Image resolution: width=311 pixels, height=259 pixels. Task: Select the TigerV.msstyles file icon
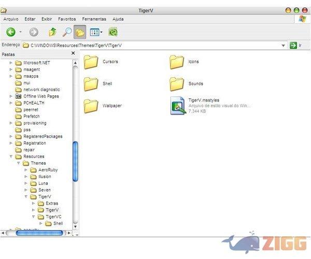(178, 106)
